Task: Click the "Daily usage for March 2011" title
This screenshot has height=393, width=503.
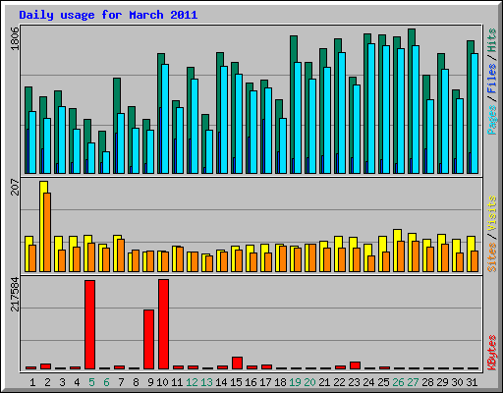Action: (108, 15)
